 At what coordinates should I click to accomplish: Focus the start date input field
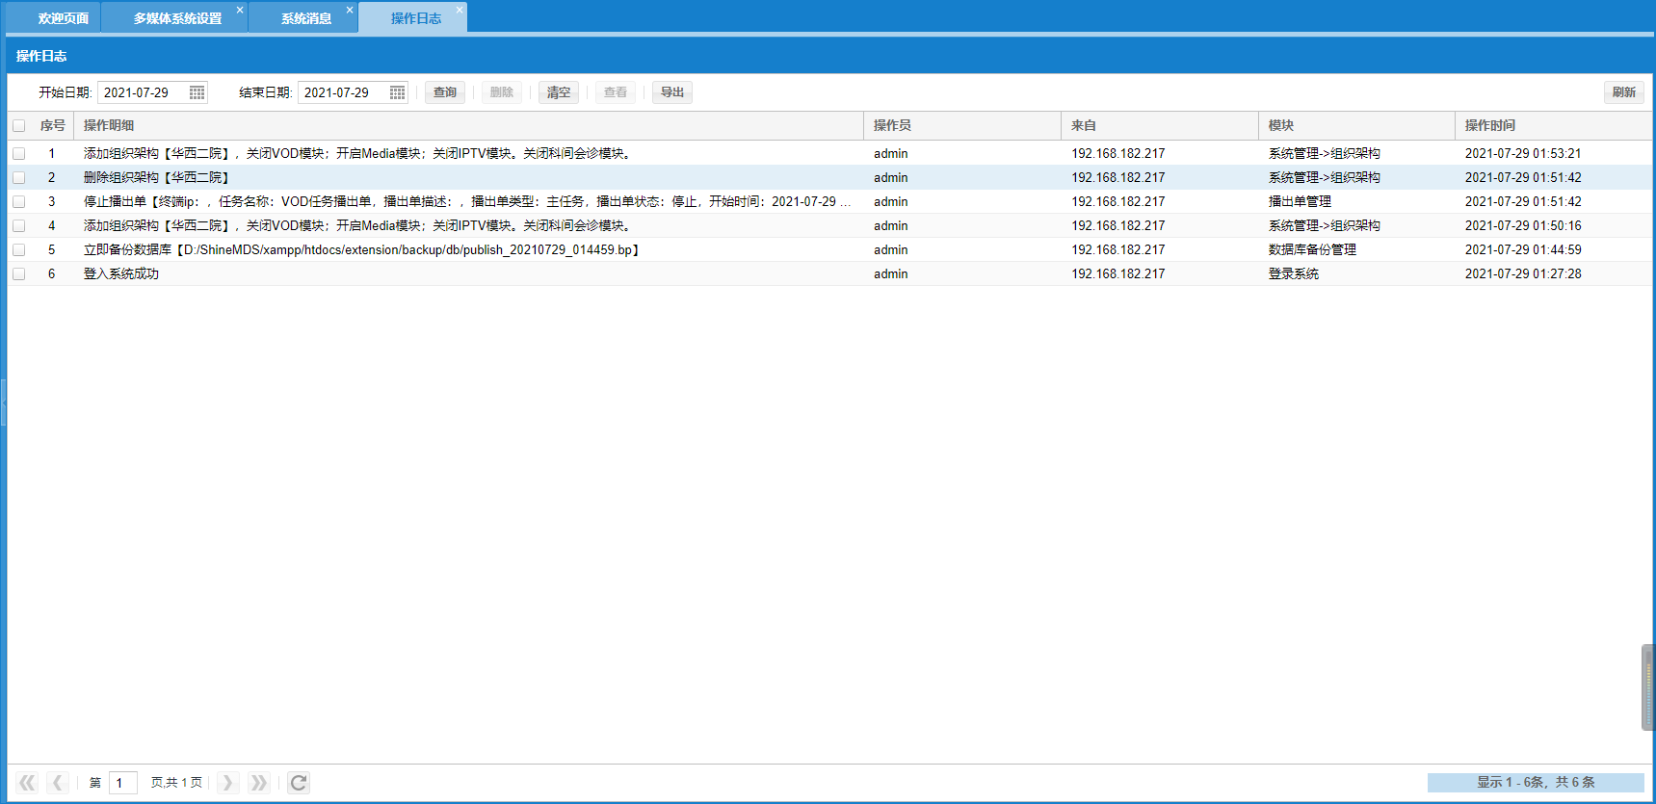[x=143, y=92]
